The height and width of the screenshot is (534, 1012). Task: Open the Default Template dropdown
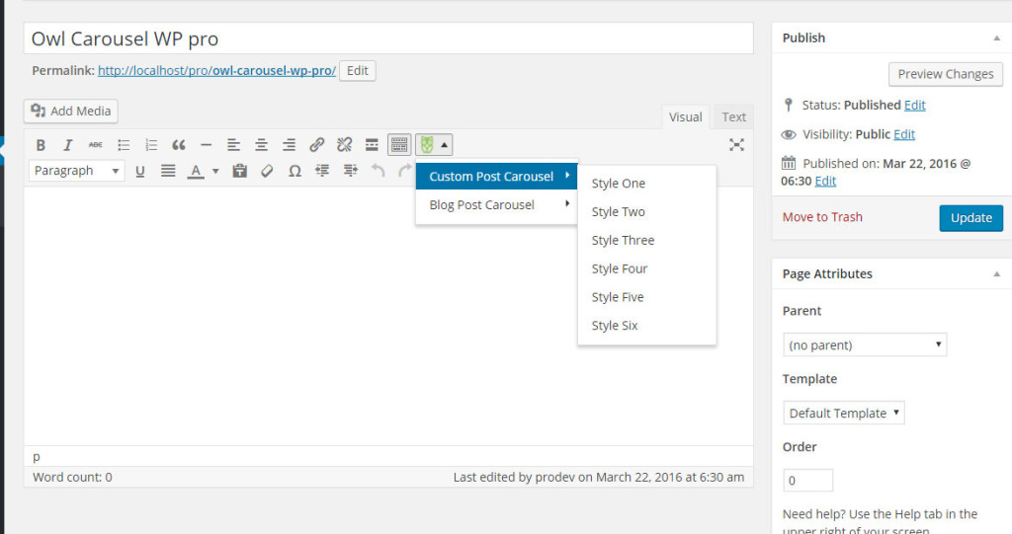(x=844, y=413)
